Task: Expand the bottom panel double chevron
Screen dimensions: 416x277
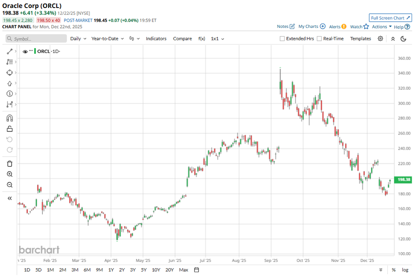Action: click(x=381, y=270)
